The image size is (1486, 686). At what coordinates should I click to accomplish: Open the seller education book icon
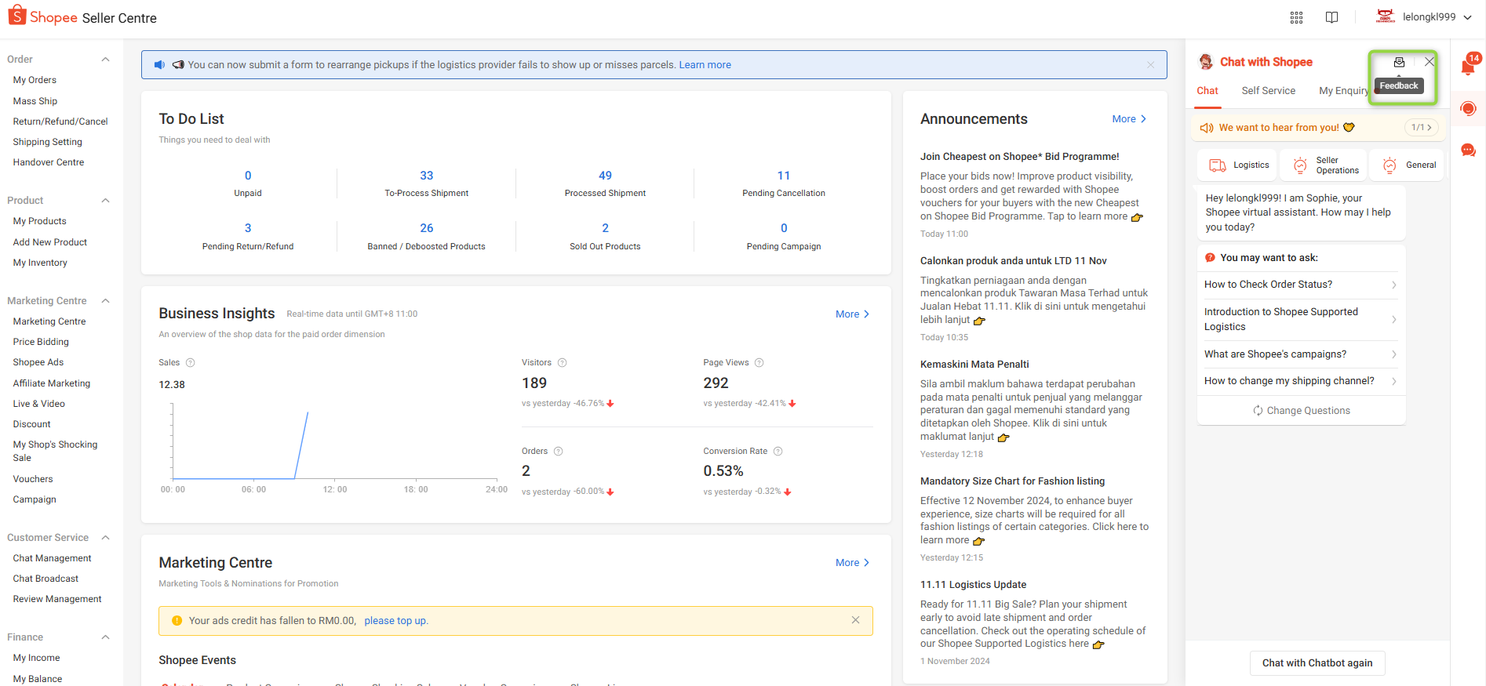pyautogui.click(x=1331, y=17)
